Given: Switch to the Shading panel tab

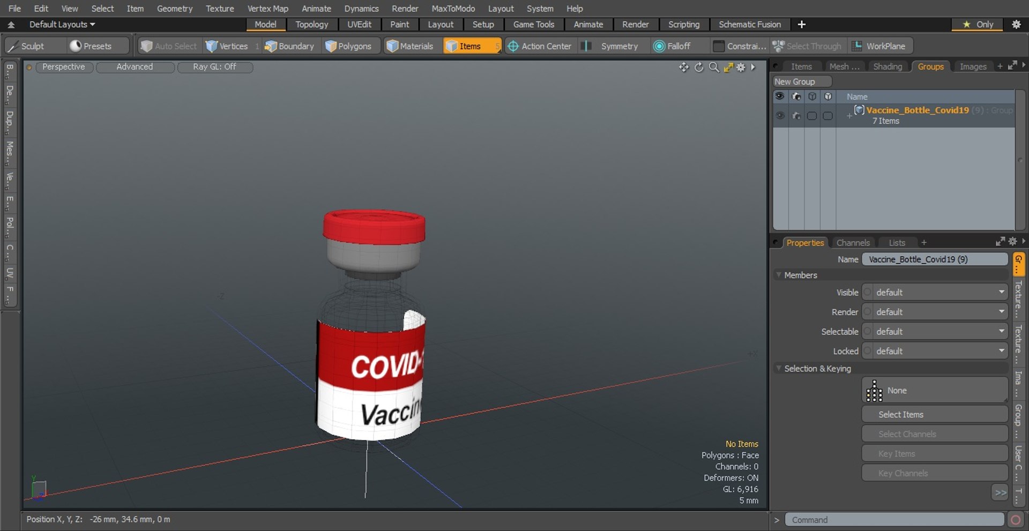Looking at the screenshot, I should (x=888, y=66).
